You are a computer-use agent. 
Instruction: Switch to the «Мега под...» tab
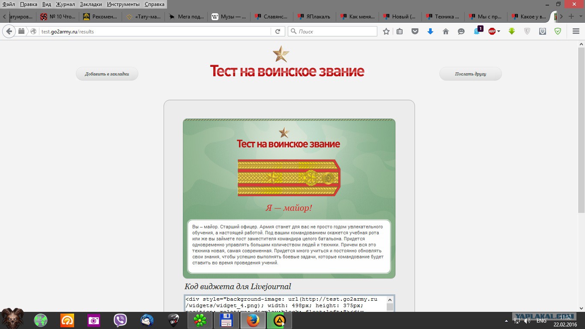coord(186,17)
